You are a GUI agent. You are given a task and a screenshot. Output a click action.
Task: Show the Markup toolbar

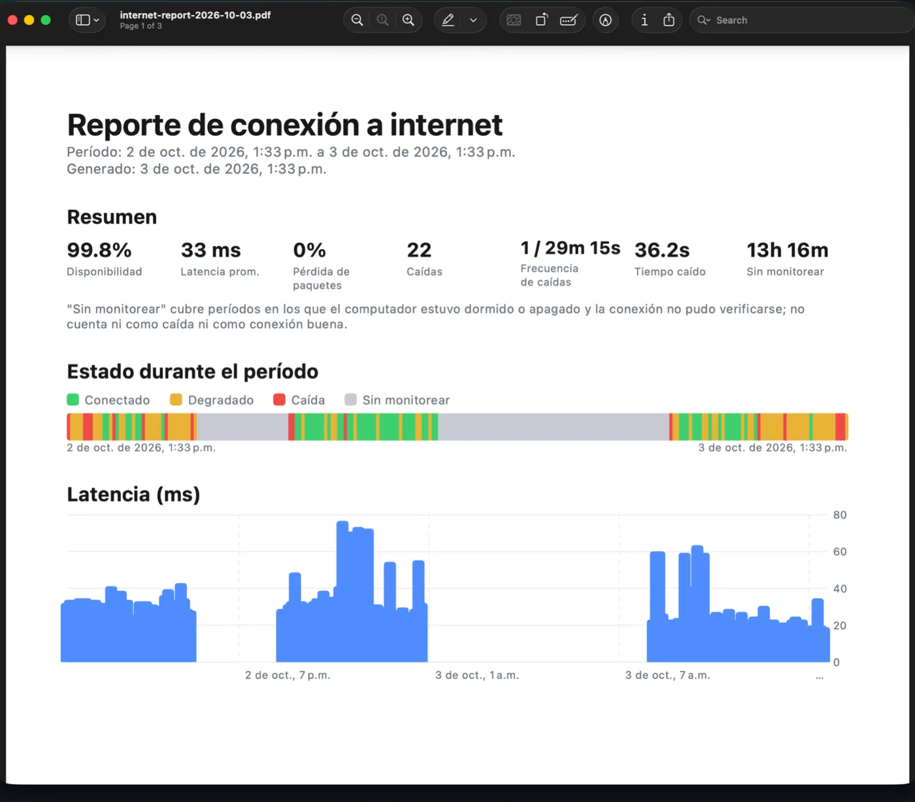pos(606,20)
